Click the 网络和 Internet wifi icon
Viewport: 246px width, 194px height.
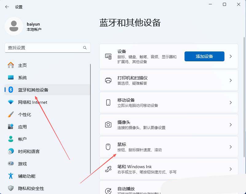click(x=11, y=102)
